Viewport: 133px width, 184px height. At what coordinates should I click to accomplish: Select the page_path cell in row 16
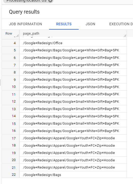73,131
